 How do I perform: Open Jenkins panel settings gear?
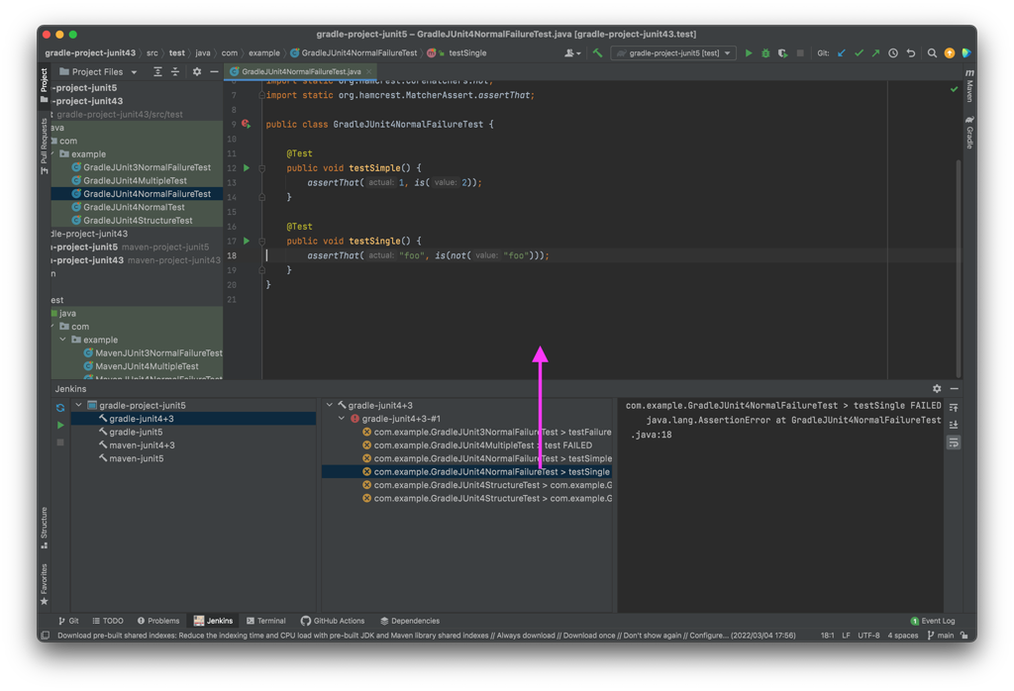point(937,388)
